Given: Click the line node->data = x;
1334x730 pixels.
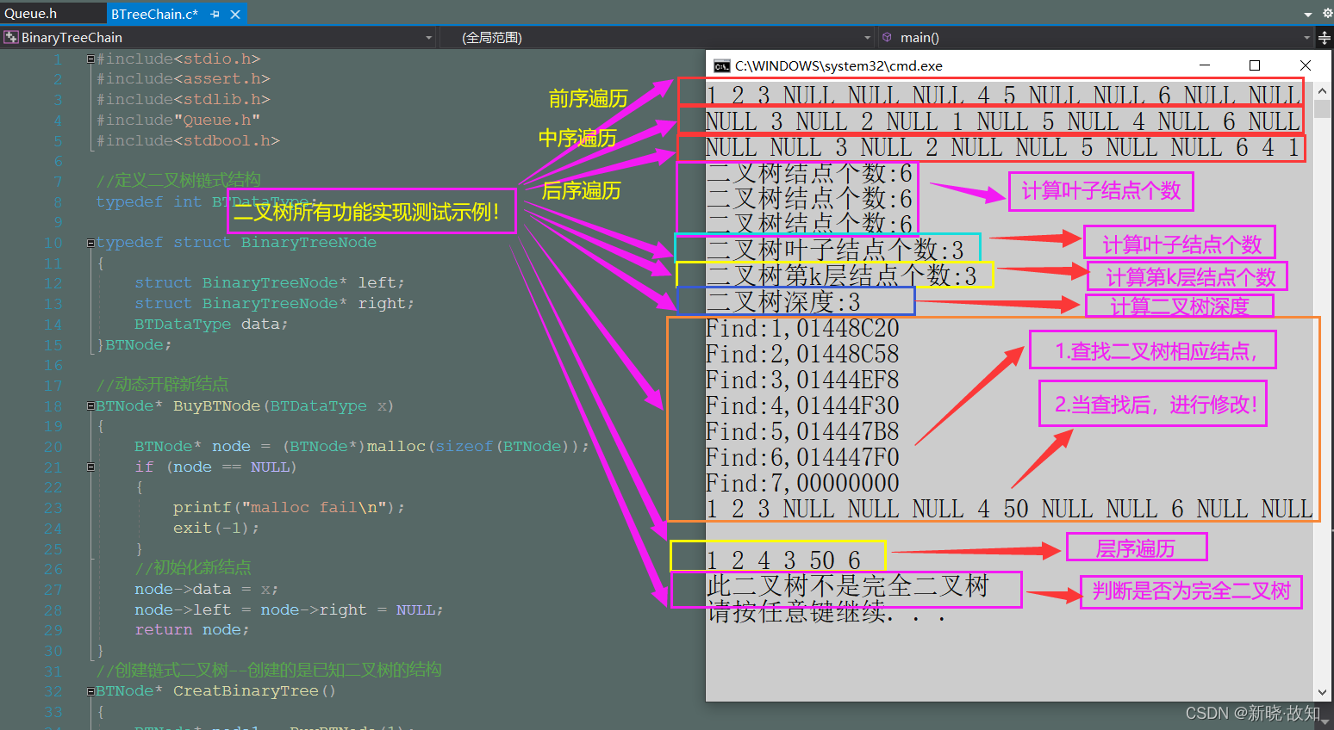Looking at the screenshot, I should pyautogui.click(x=206, y=590).
